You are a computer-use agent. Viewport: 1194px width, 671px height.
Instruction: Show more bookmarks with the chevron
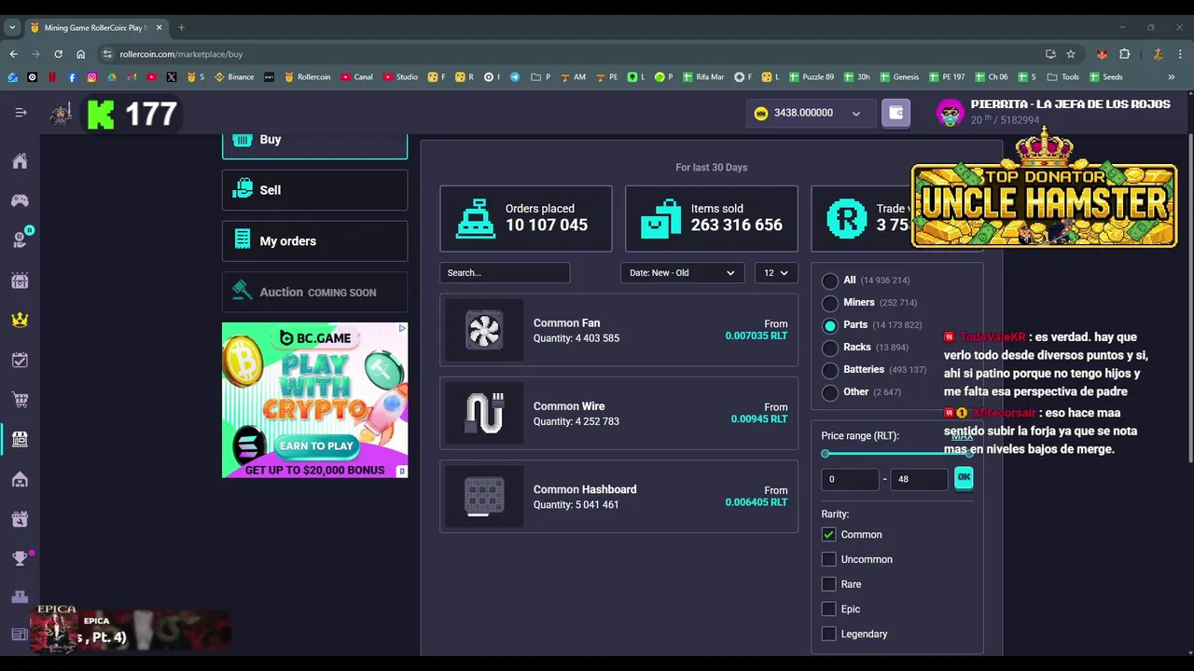coord(1172,77)
